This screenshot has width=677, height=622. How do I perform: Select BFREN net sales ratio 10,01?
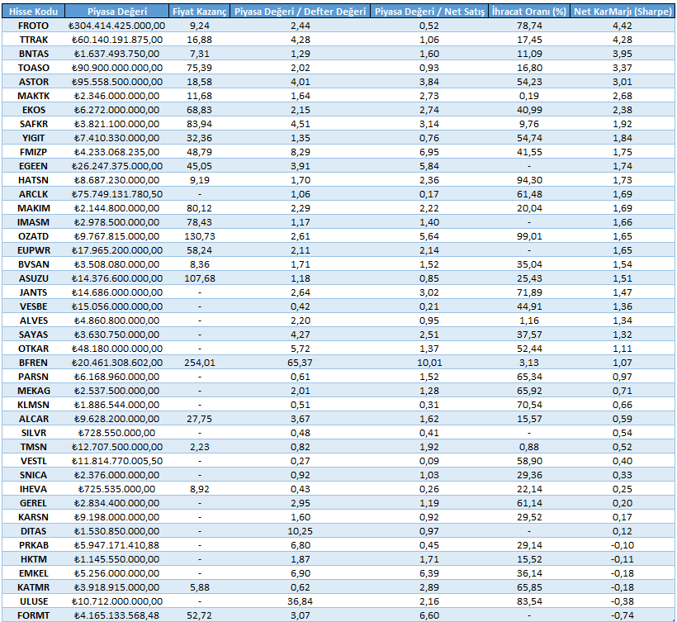click(x=429, y=363)
